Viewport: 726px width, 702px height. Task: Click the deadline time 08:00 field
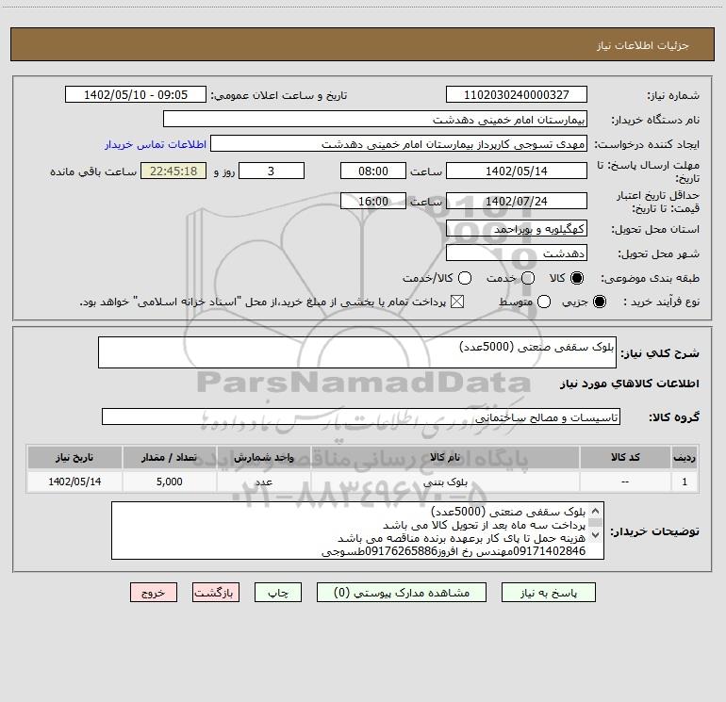click(373, 171)
